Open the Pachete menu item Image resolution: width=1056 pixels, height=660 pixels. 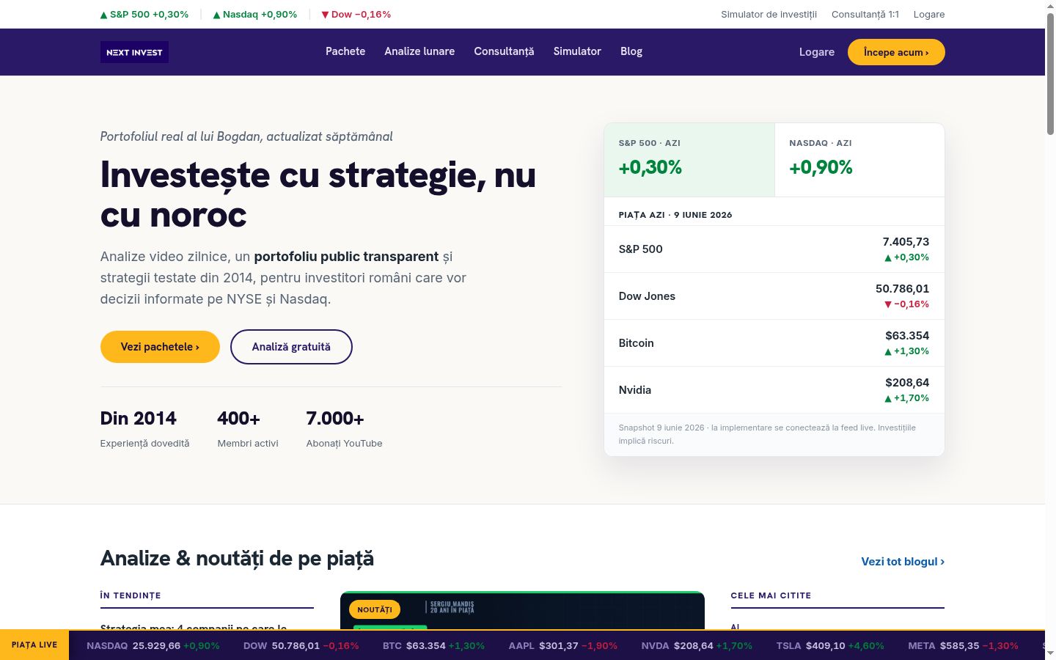(x=345, y=51)
